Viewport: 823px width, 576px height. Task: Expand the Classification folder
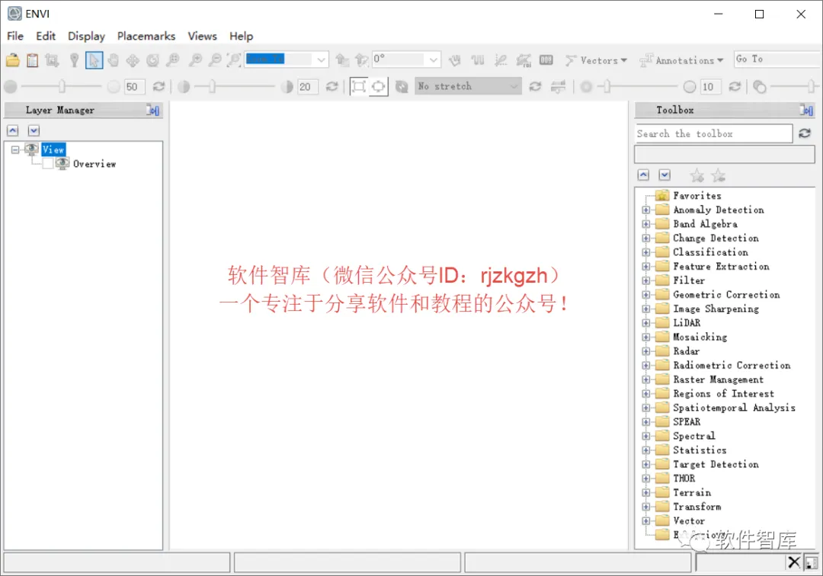point(646,252)
